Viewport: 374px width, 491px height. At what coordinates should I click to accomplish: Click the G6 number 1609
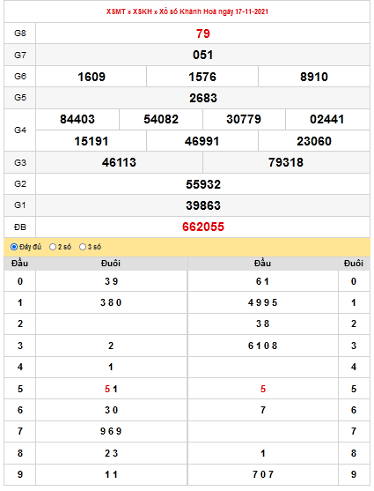[92, 77]
